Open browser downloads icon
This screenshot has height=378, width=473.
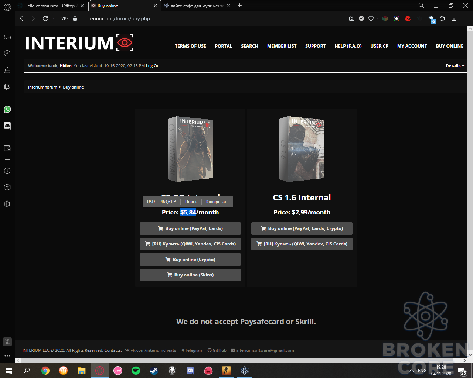[x=454, y=18]
